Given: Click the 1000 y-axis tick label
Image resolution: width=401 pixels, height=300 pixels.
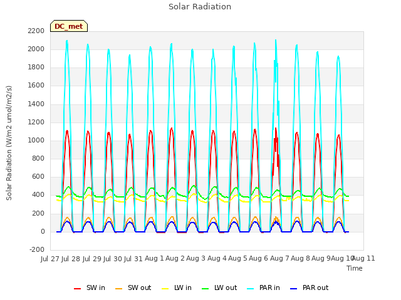Looking at the screenshot, I should click(36, 140).
